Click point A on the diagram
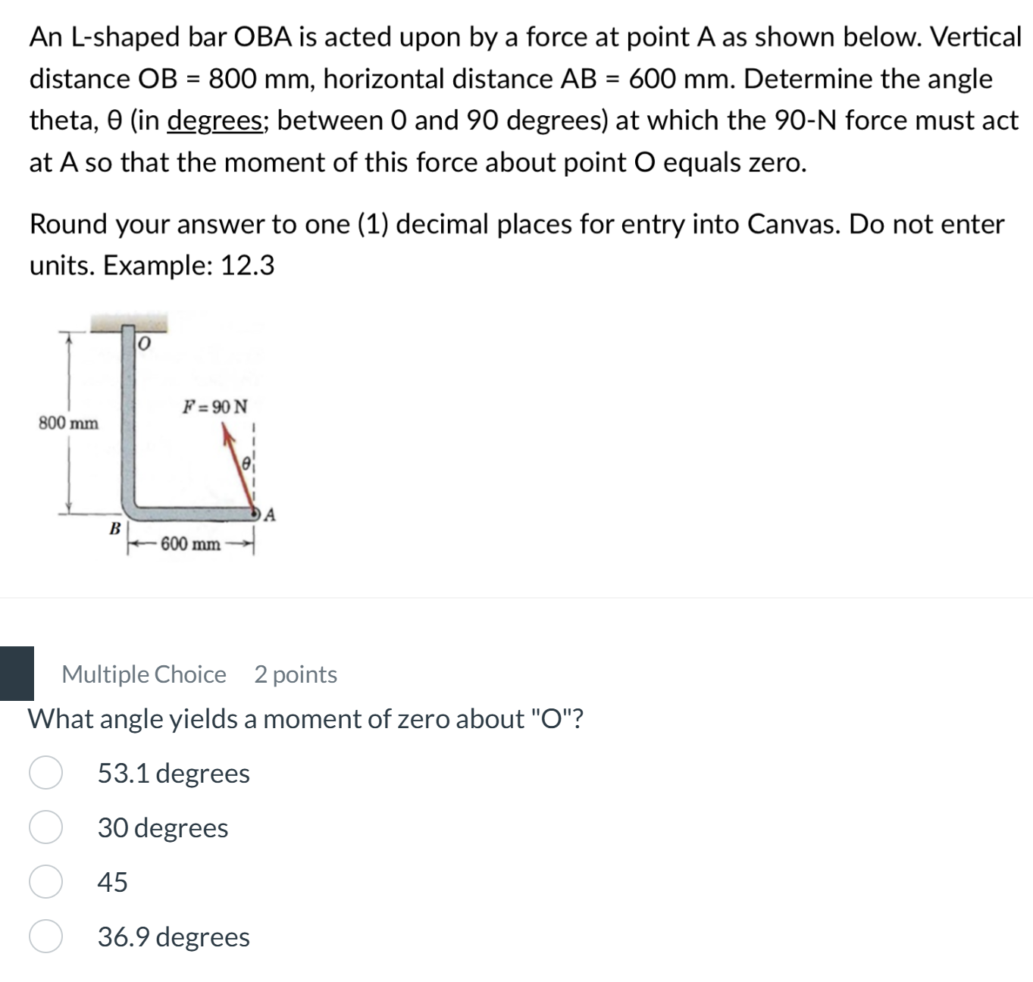 pos(255,513)
